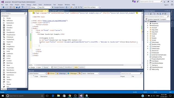Open the Architecture menu
174x98 pixels.
48,5
